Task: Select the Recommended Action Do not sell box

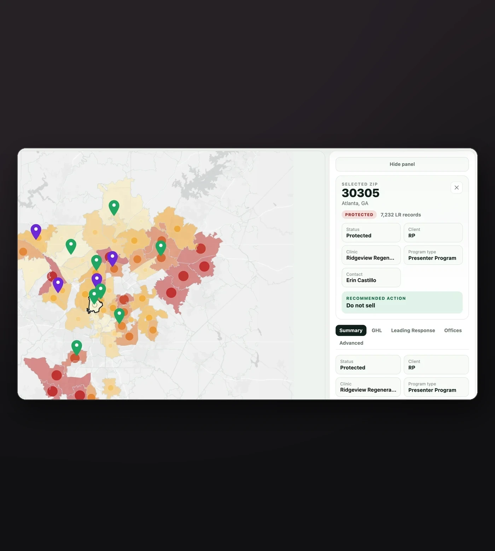Action: click(402, 302)
